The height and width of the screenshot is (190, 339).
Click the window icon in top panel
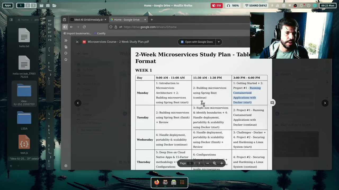pos(42,5)
